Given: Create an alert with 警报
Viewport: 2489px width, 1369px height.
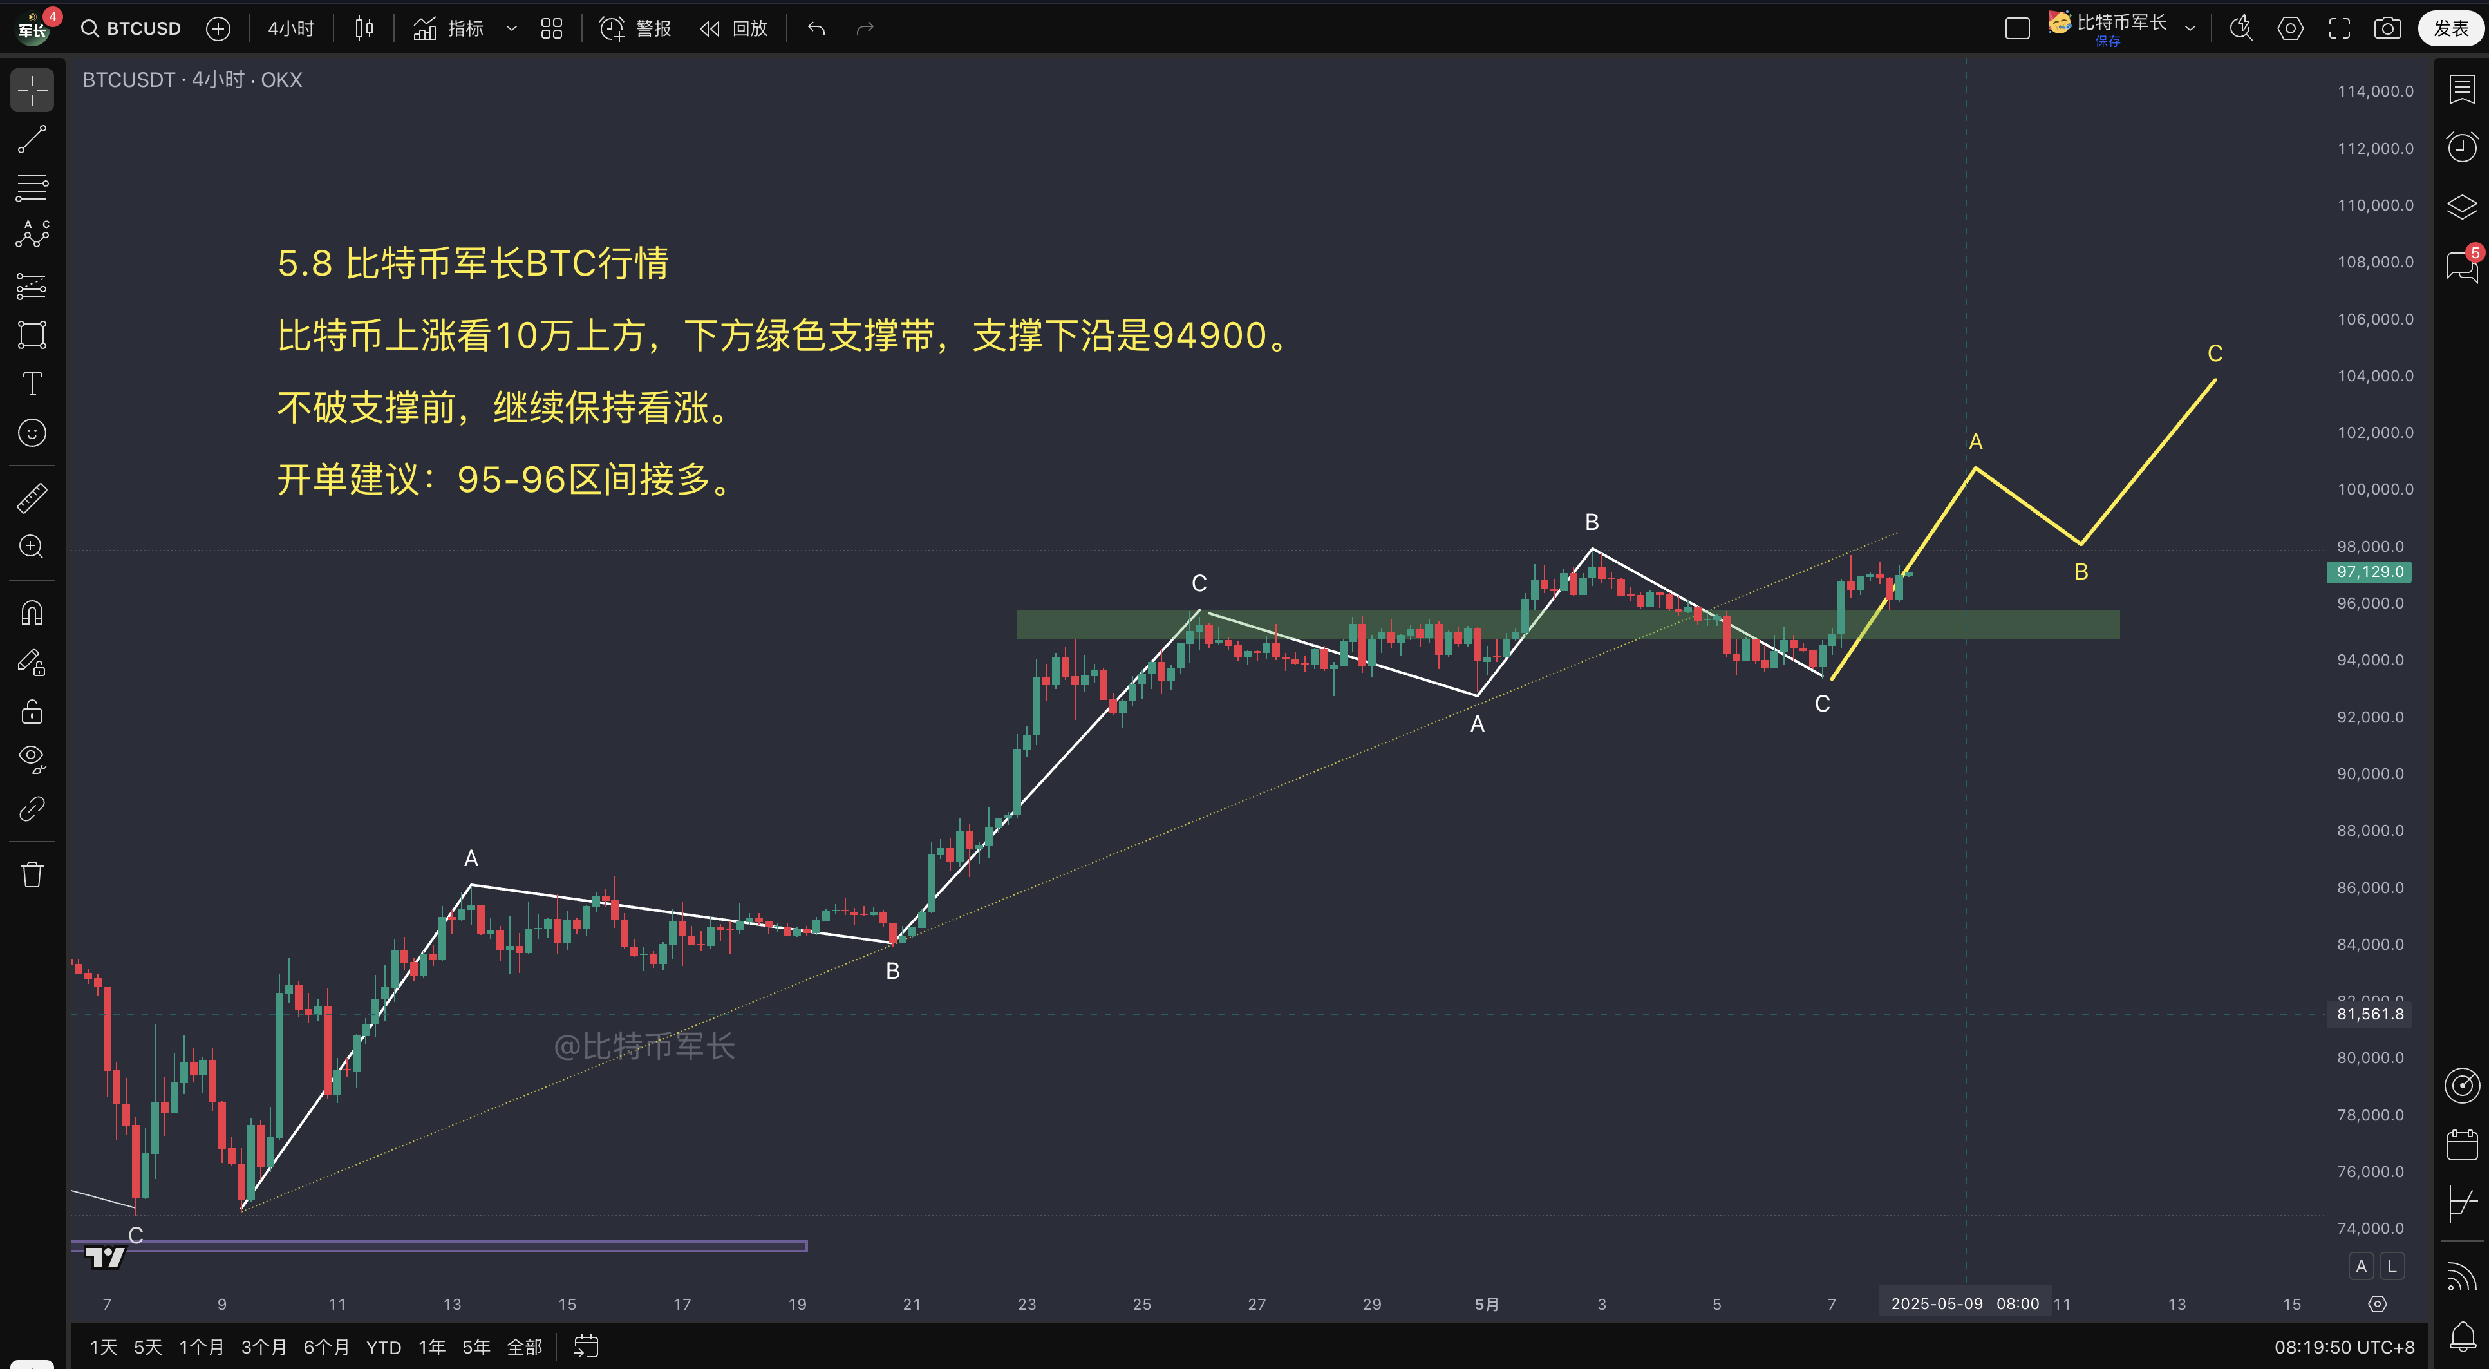Looking at the screenshot, I should pyautogui.click(x=635, y=29).
